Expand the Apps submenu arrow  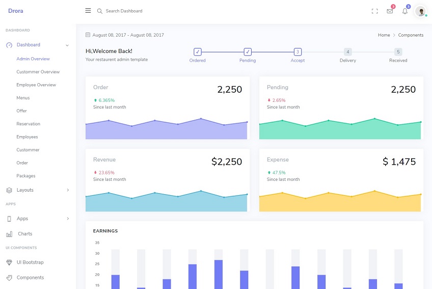point(68,219)
